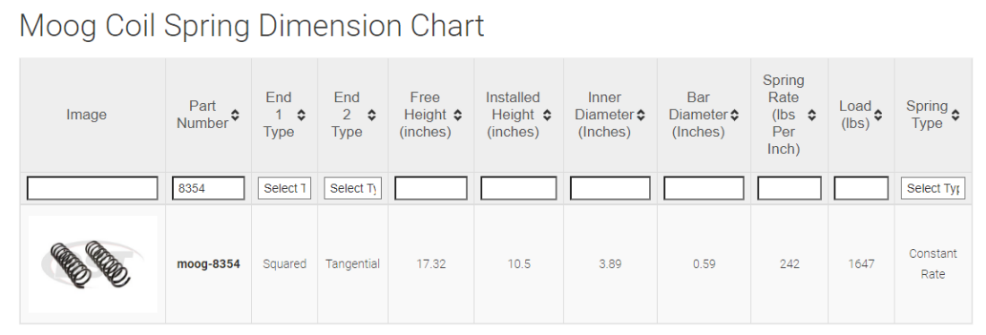Open End 2 Type select filter
This screenshot has height=335, width=986.
point(353,188)
